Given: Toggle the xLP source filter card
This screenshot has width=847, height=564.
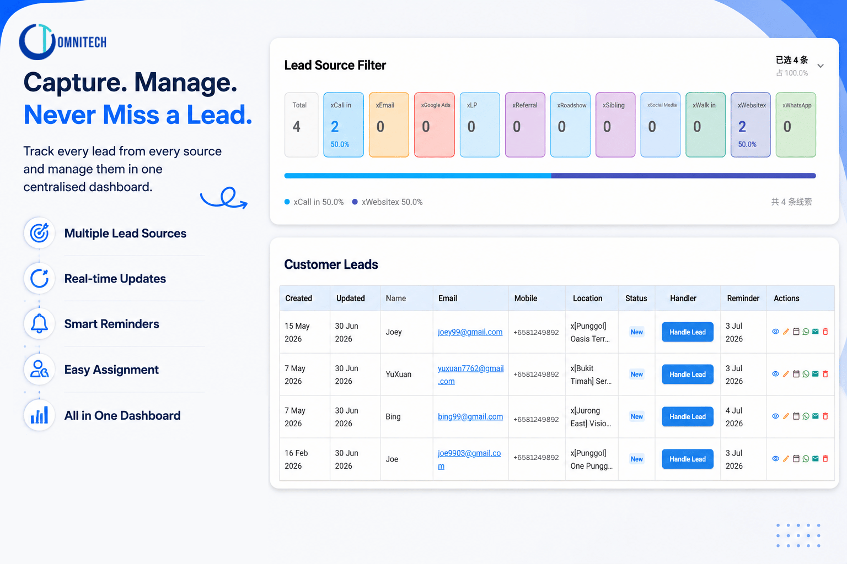Looking at the screenshot, I should click(x=480, y=124).
